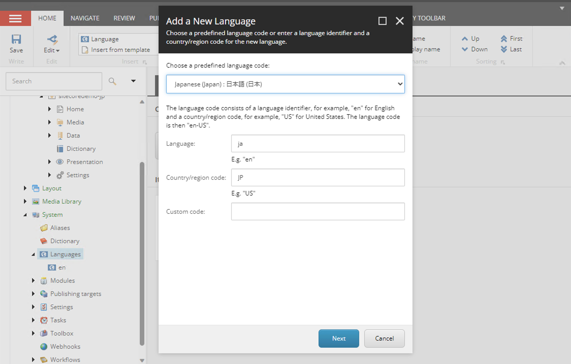
Task: Open the search options dropdown arrow
Action: pyautogui.click(x=133, y=81)
